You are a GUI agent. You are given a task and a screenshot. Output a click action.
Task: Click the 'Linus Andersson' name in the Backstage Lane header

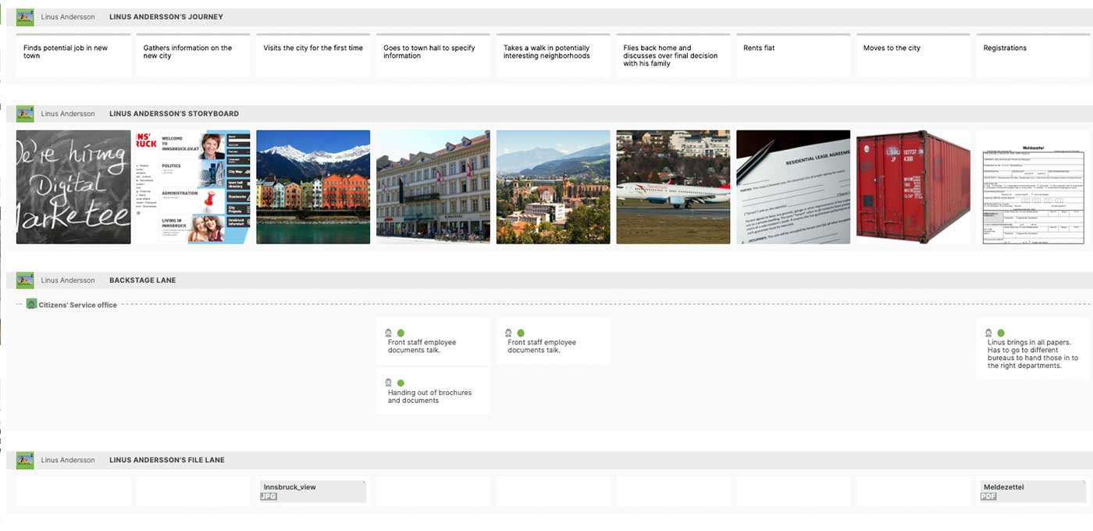point(68,280)
